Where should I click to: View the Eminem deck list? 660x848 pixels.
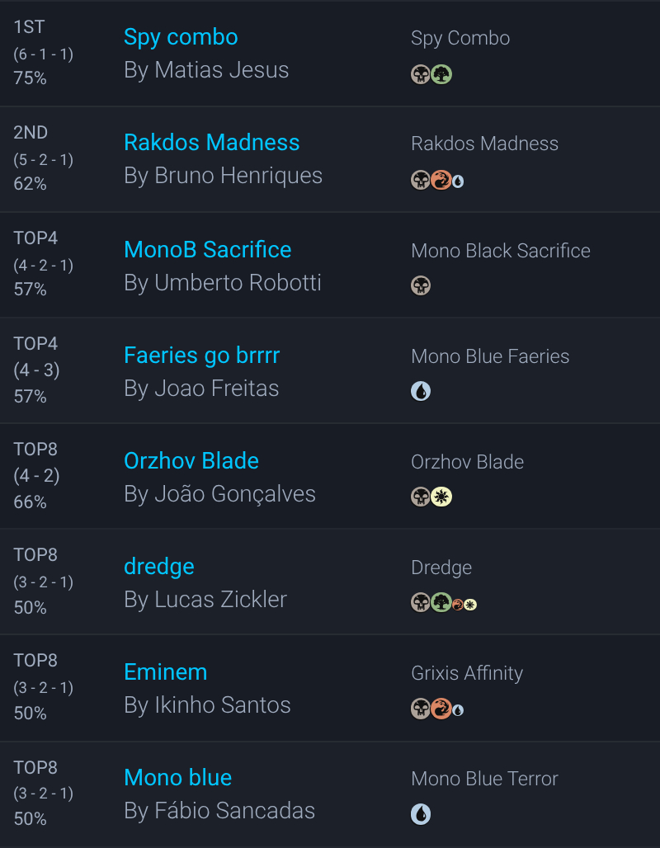click(x=165, y=672)
